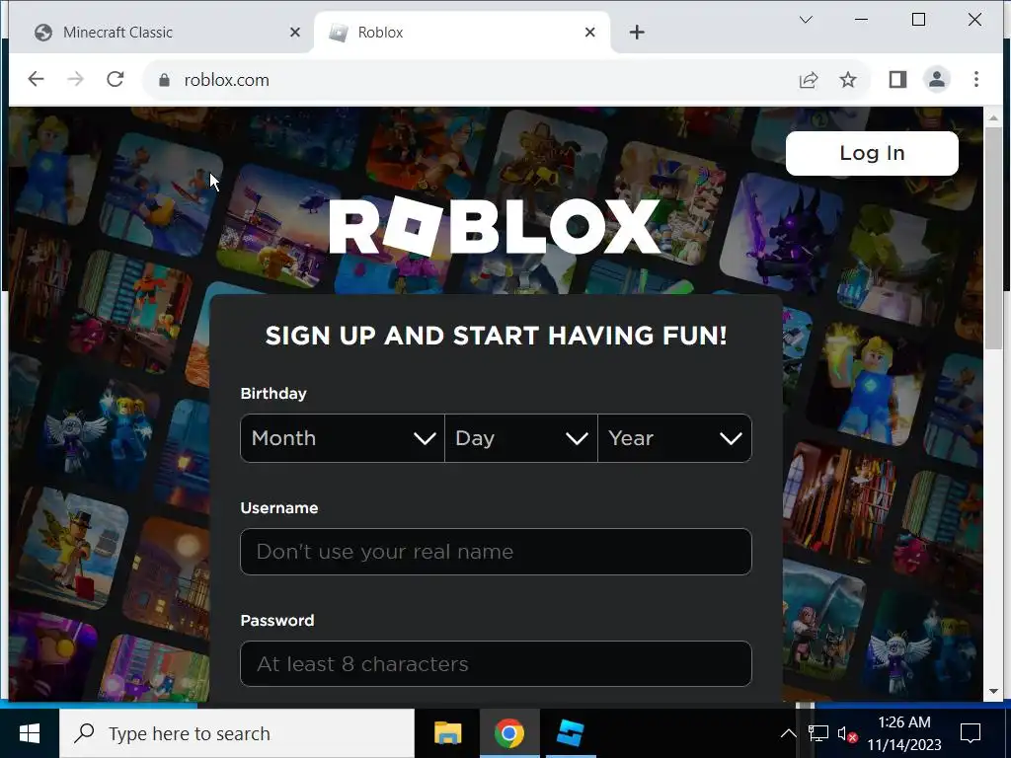Open tab search chevron
The width and height of the screenshot is (1011, 758).
pos(806,20)
